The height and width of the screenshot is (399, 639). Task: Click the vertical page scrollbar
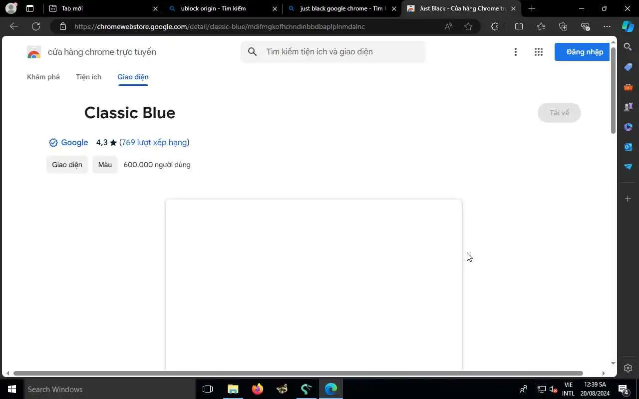click(x=614, y=90)
